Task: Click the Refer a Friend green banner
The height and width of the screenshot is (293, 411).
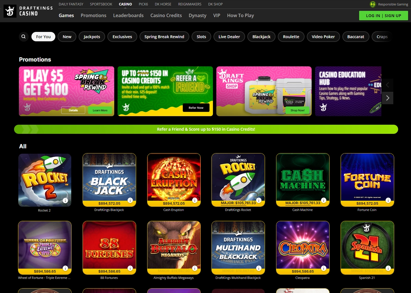Action: tap(206, 129)
